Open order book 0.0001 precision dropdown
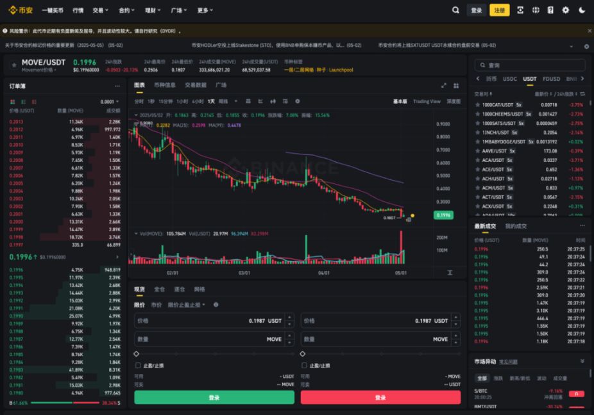 pos(110,102)
